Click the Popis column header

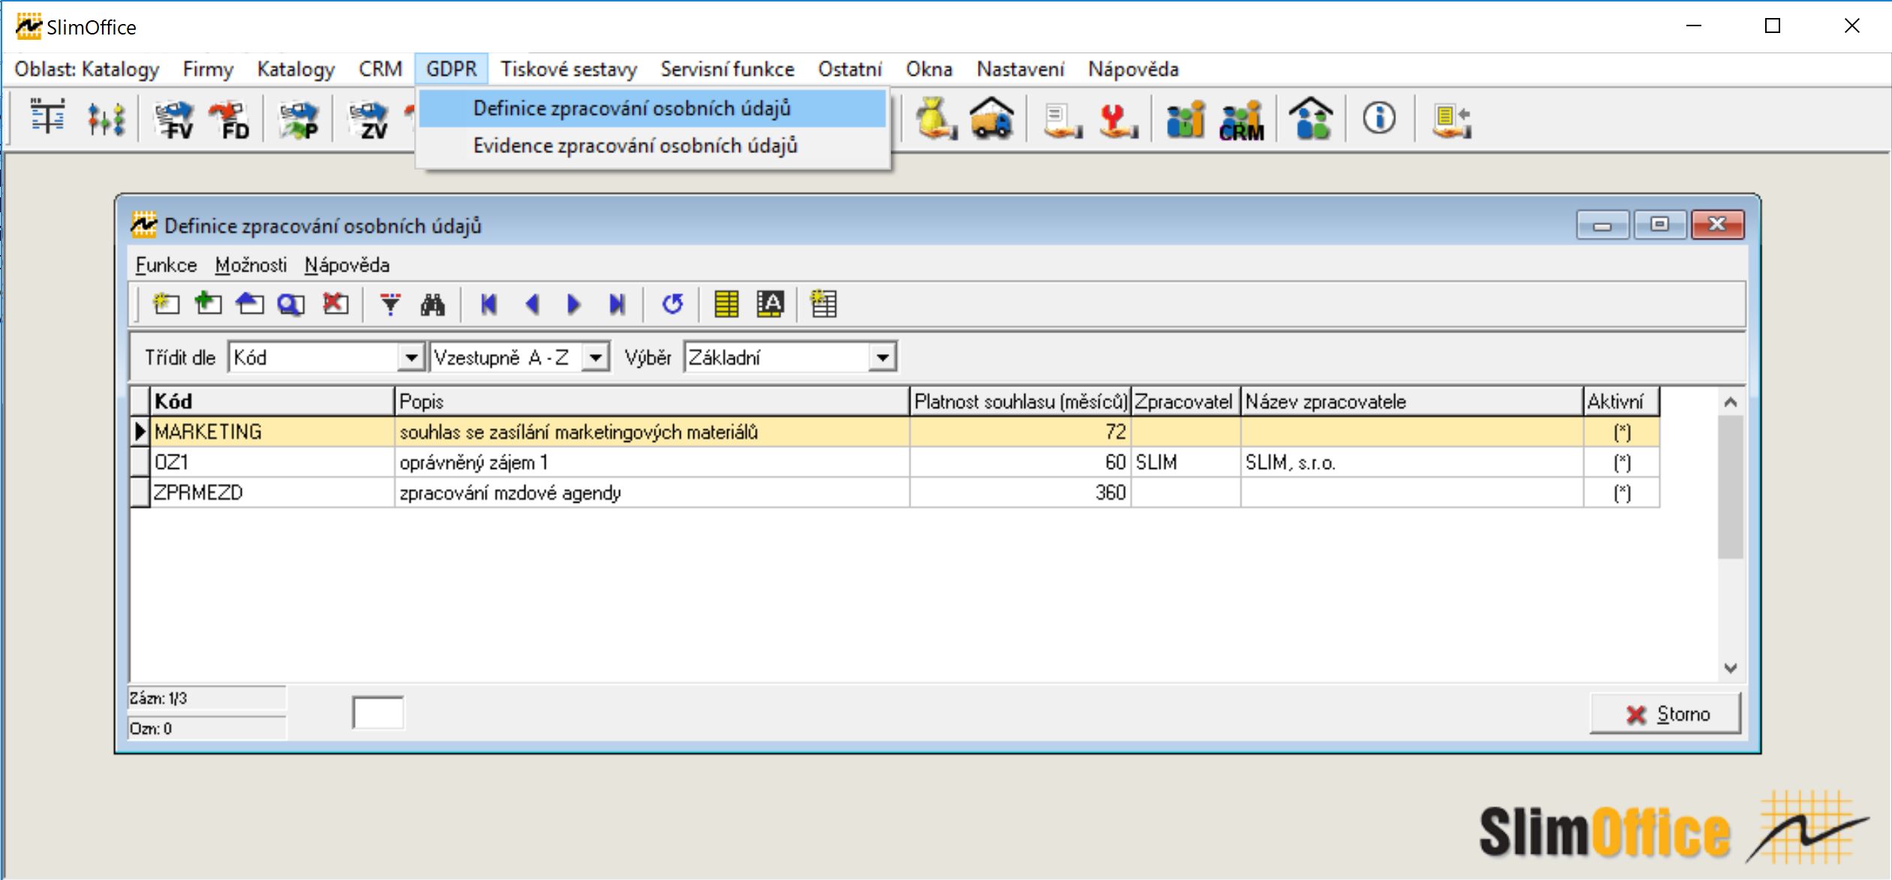tap(652, 401)
